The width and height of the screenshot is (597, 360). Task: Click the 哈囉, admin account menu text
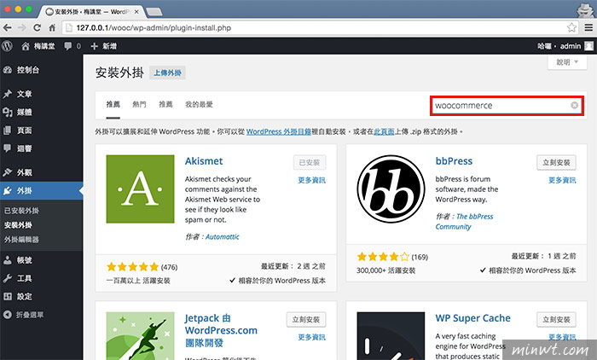(559, 46)
